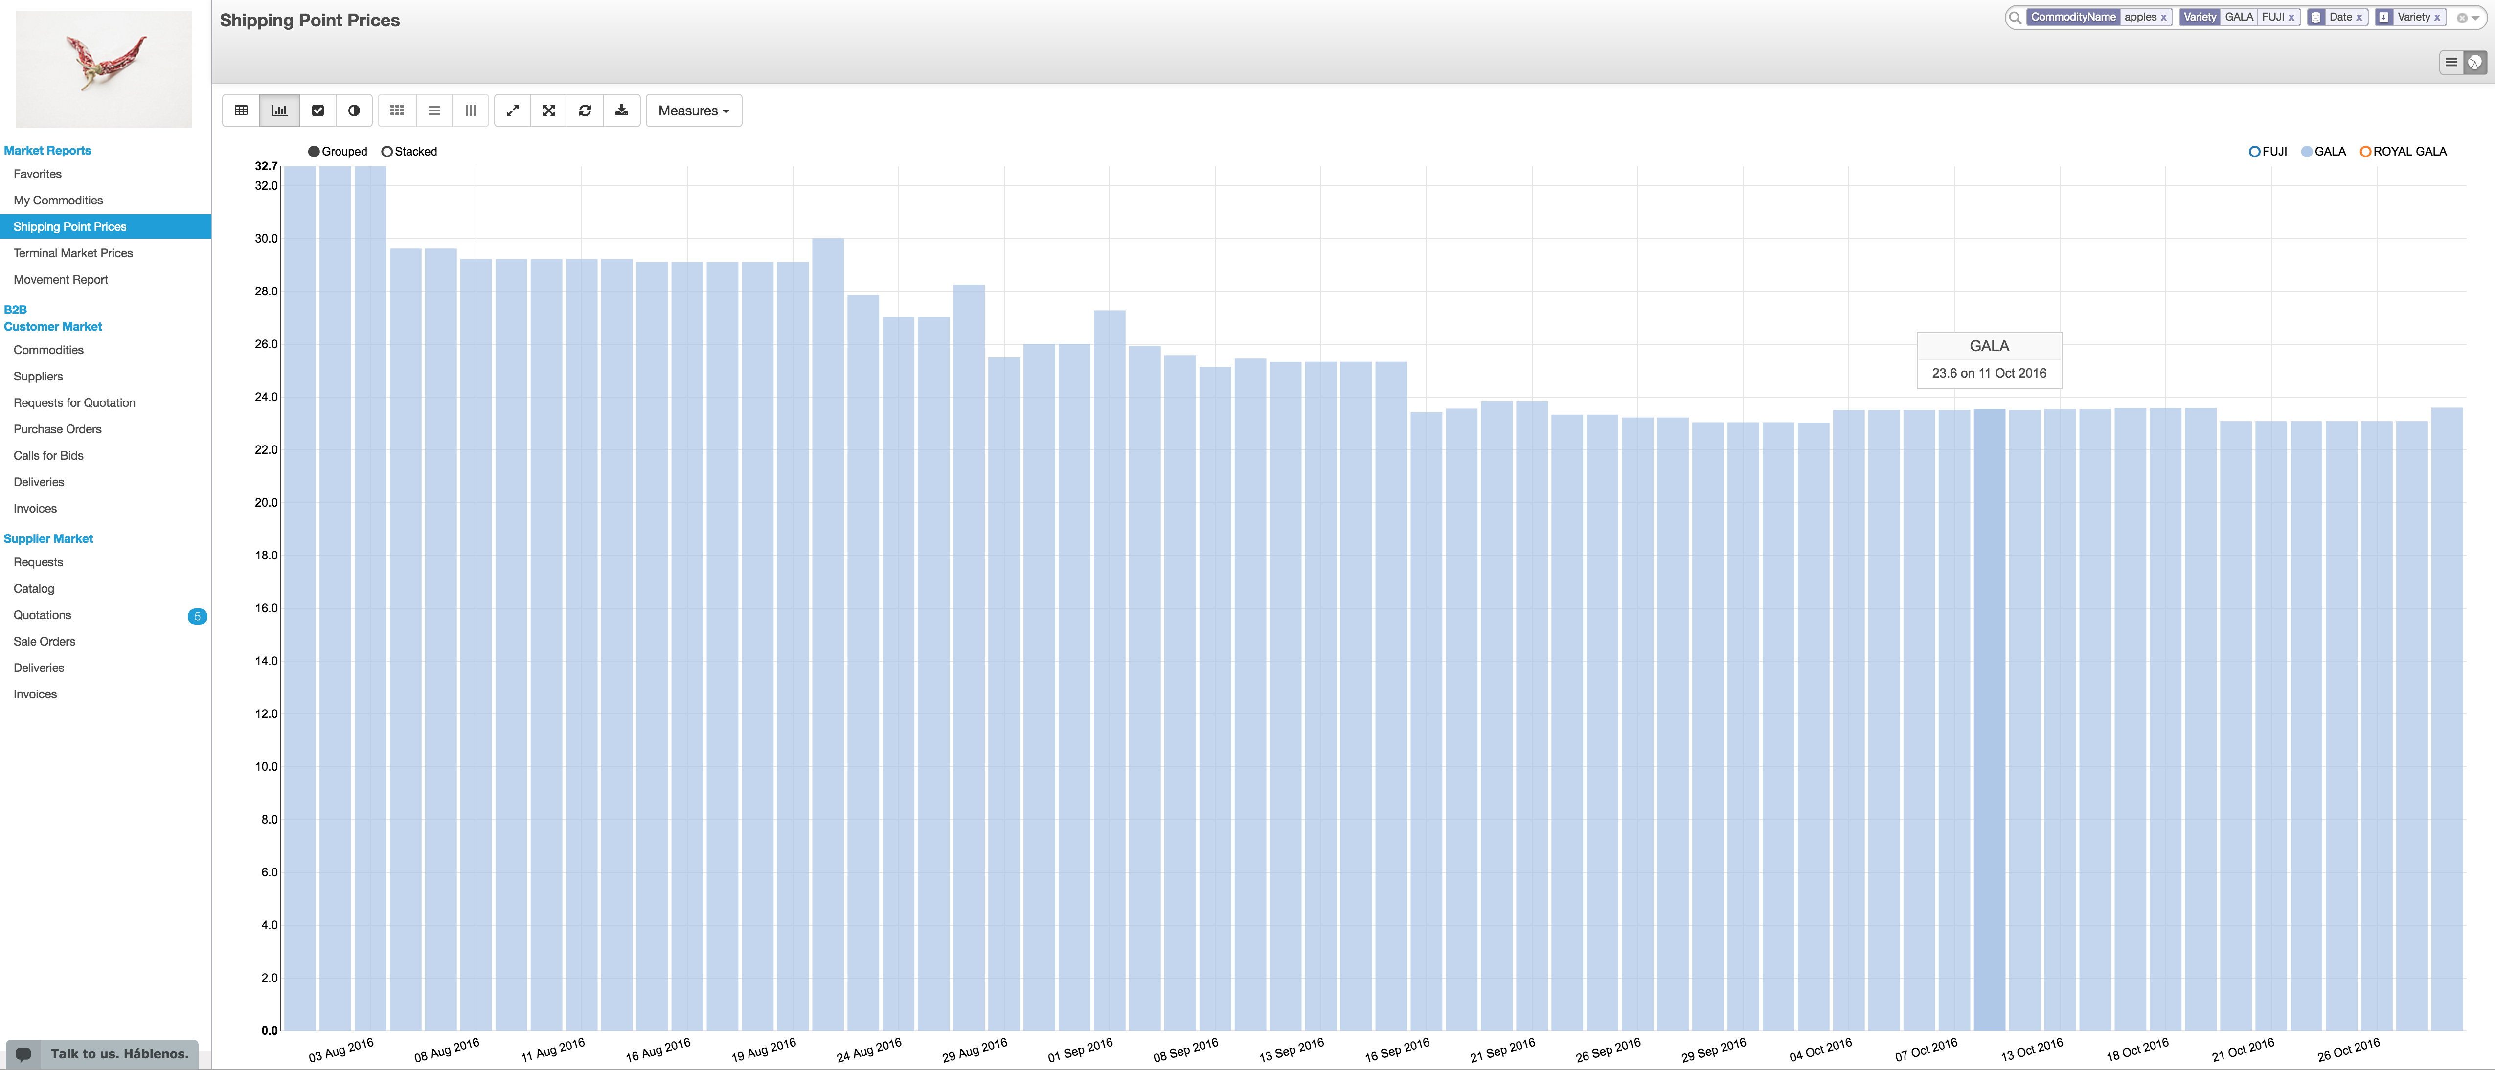Image resolution: width=2495 pixels, height=1070 pixels.
Task: Download the report data
Action: [x=622, y=111]
